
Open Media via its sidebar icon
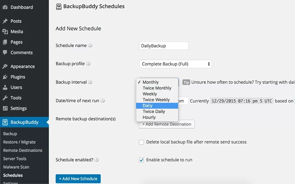point(5,31)
